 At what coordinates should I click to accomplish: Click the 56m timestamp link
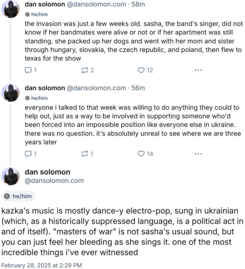pos(139,88)
